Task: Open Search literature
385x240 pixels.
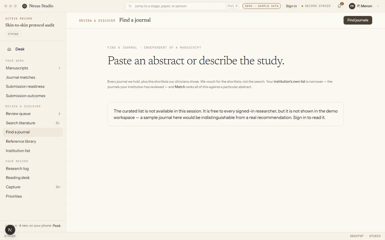Action: point(33,123)
